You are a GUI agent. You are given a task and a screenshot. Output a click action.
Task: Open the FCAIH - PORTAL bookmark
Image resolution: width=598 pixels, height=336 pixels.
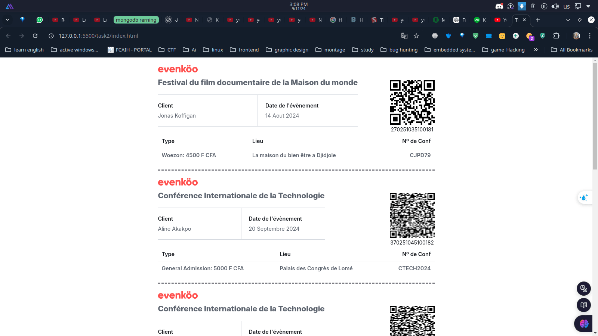pyautogui.click(x=130, y=50)
